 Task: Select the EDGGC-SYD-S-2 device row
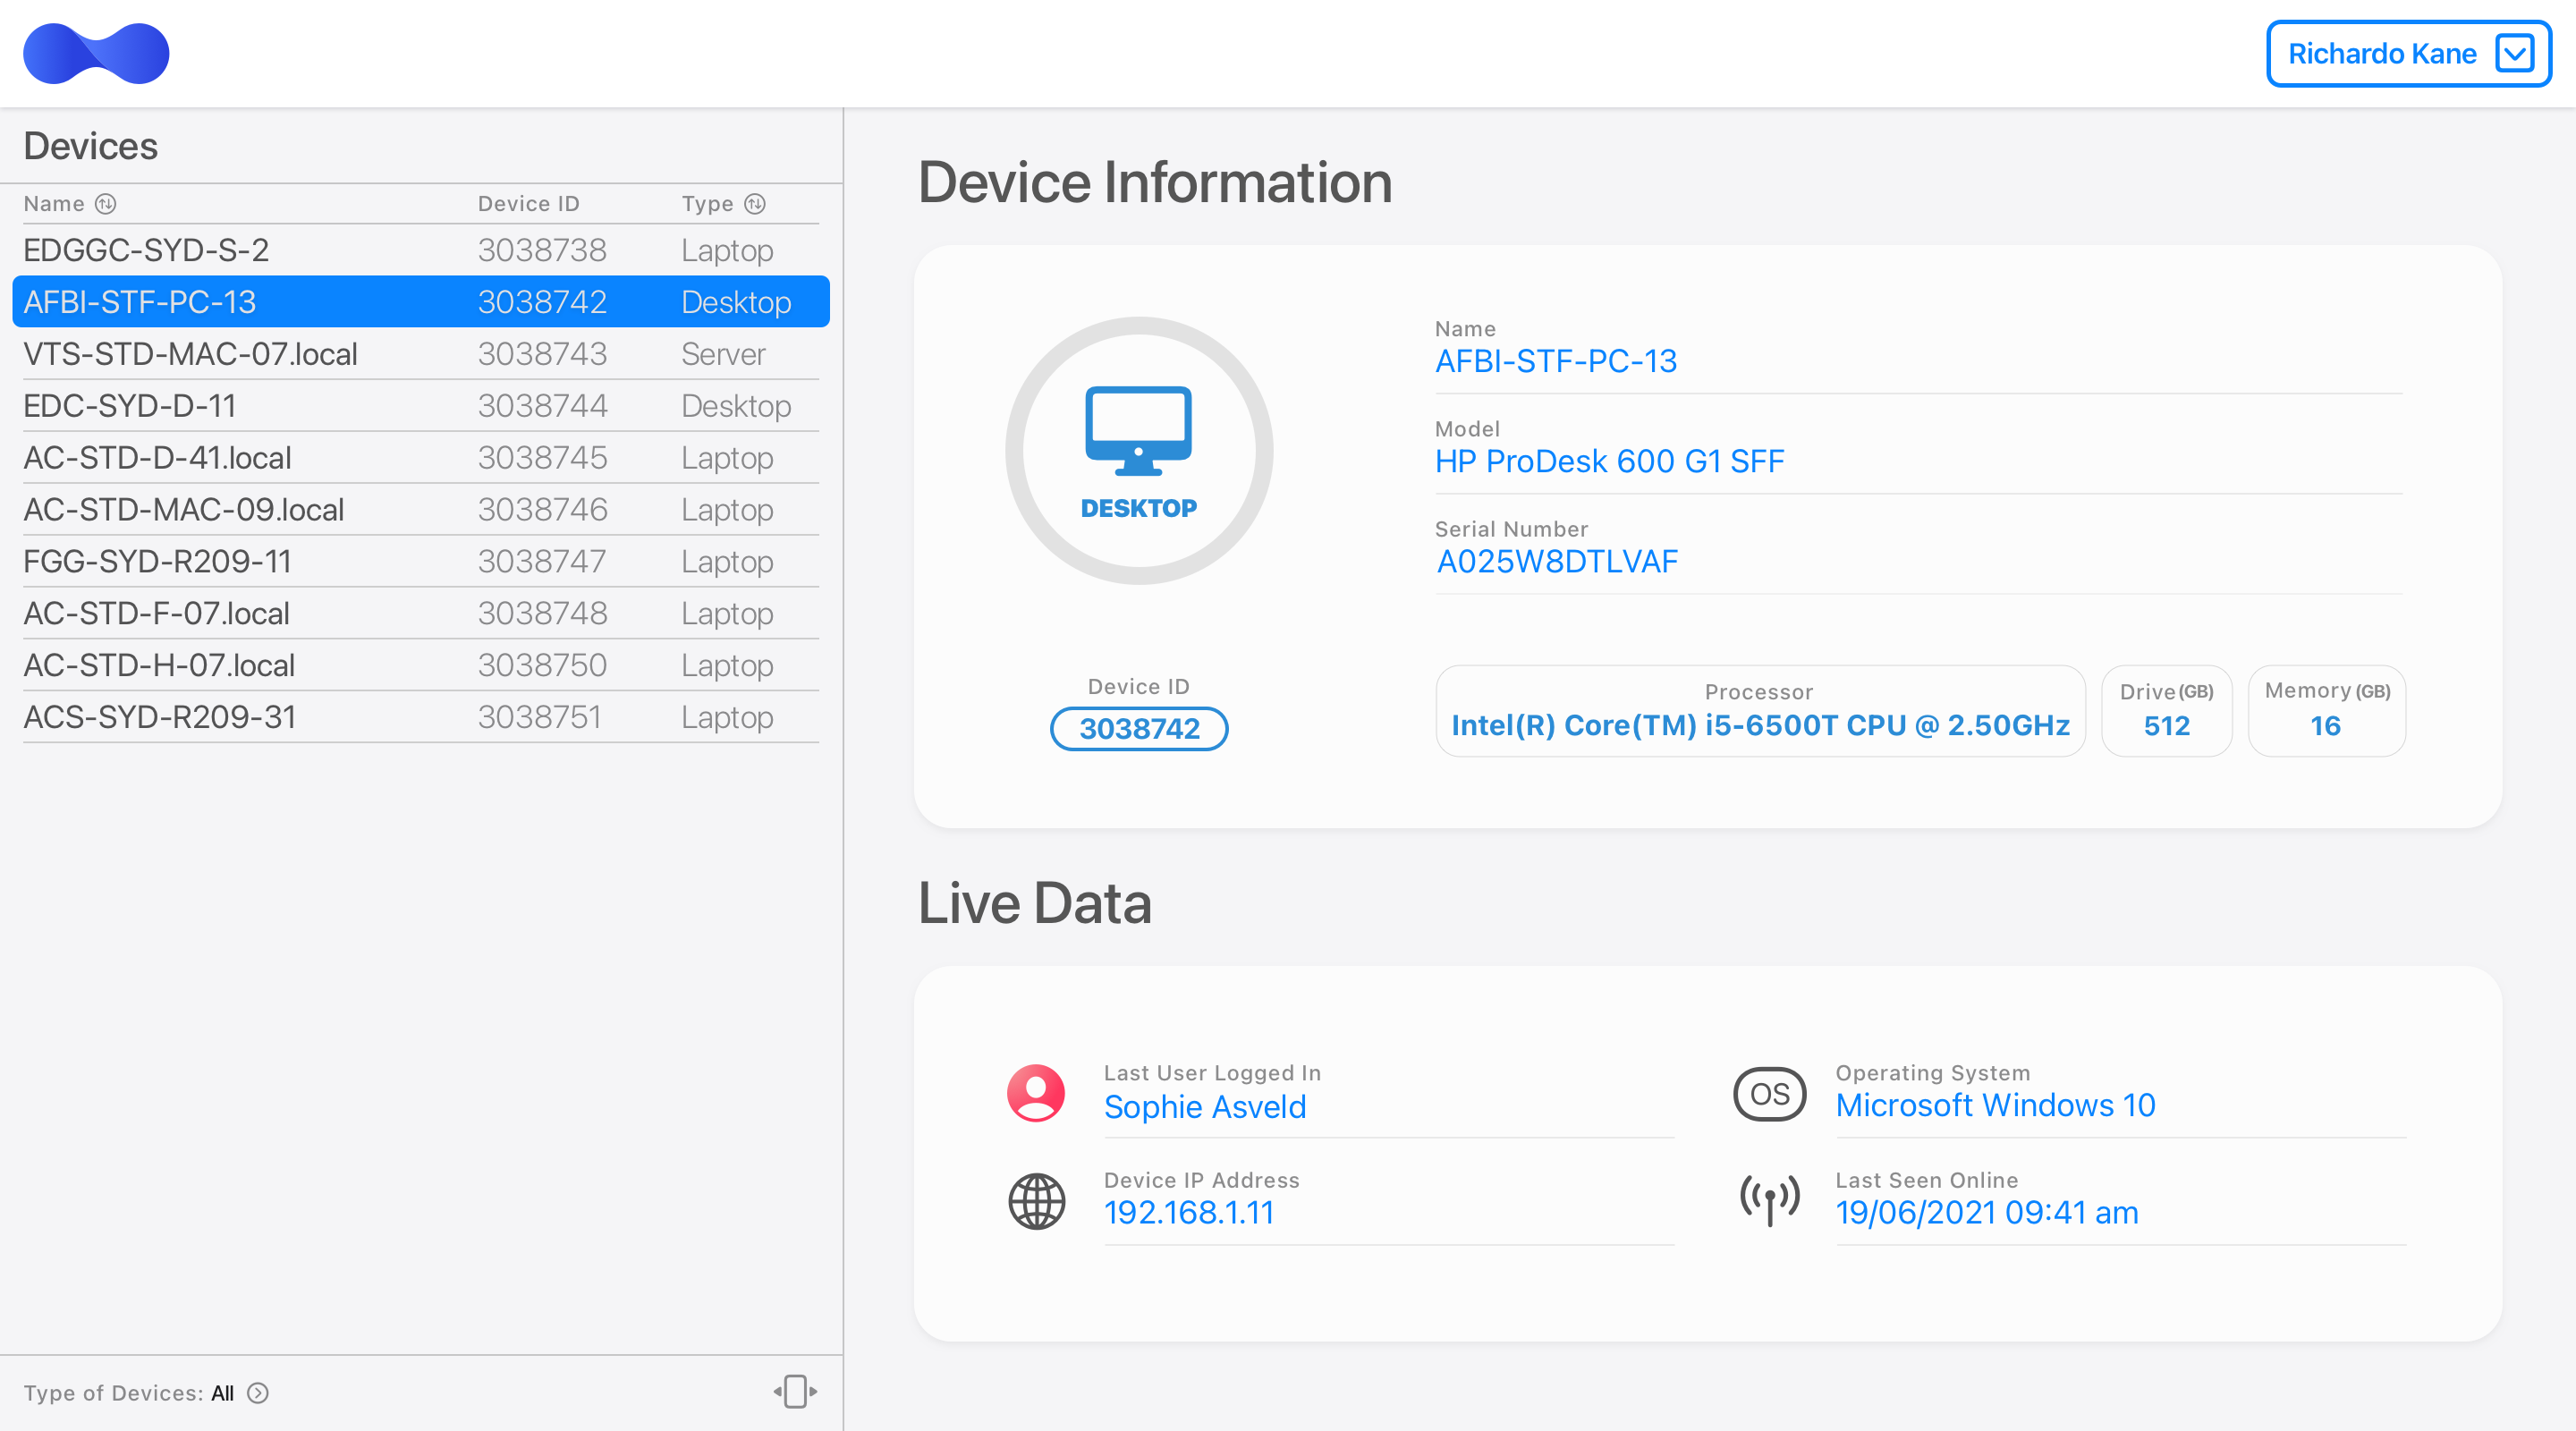[421, 250]
